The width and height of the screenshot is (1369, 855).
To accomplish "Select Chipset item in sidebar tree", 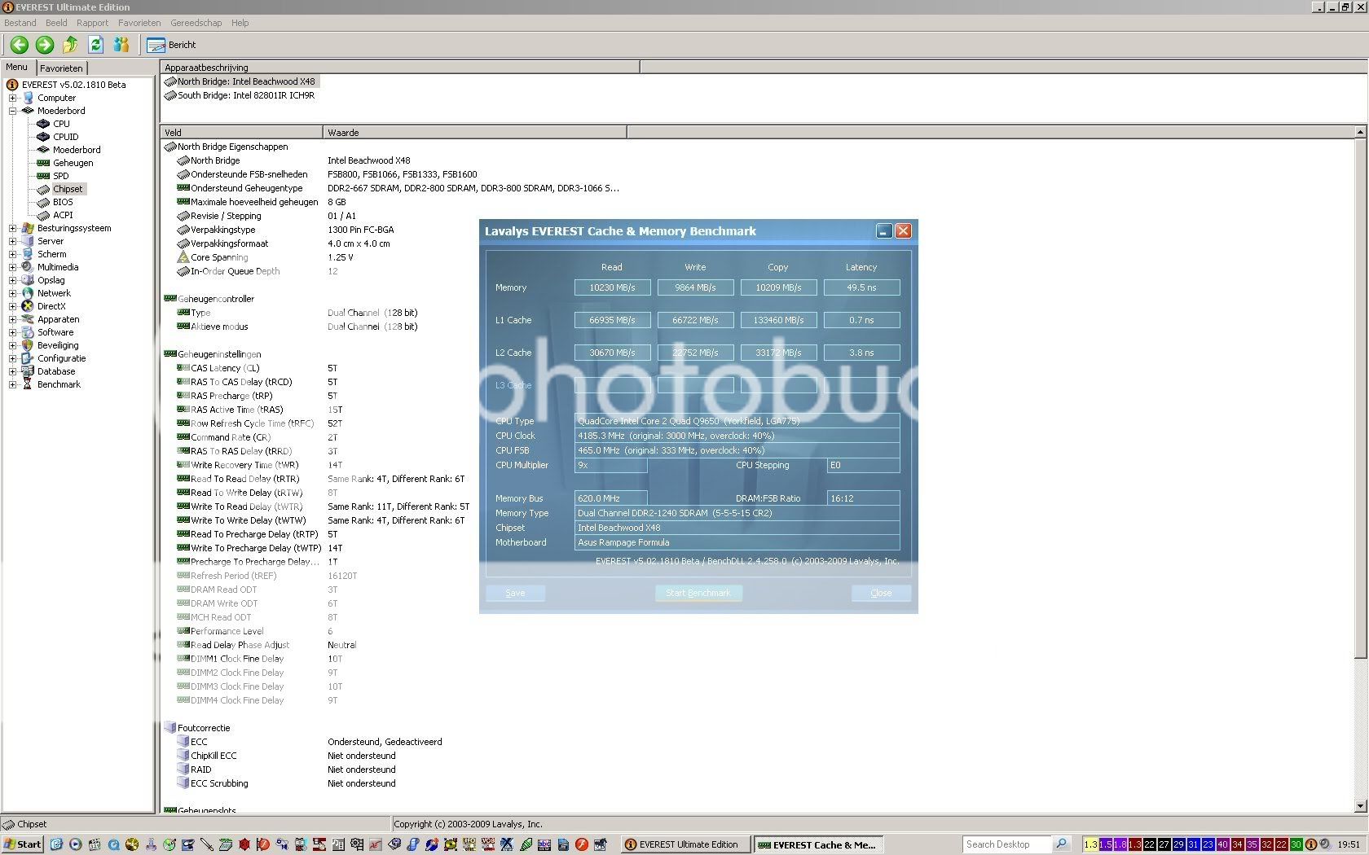I will click(61, 189).
